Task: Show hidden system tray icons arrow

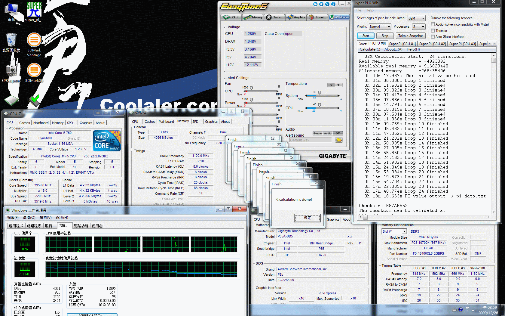Action: pos(473,310)
